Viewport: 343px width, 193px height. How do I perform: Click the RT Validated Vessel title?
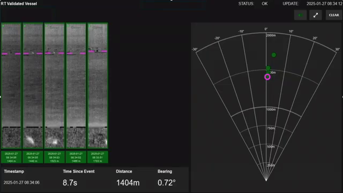pos(19,4)
